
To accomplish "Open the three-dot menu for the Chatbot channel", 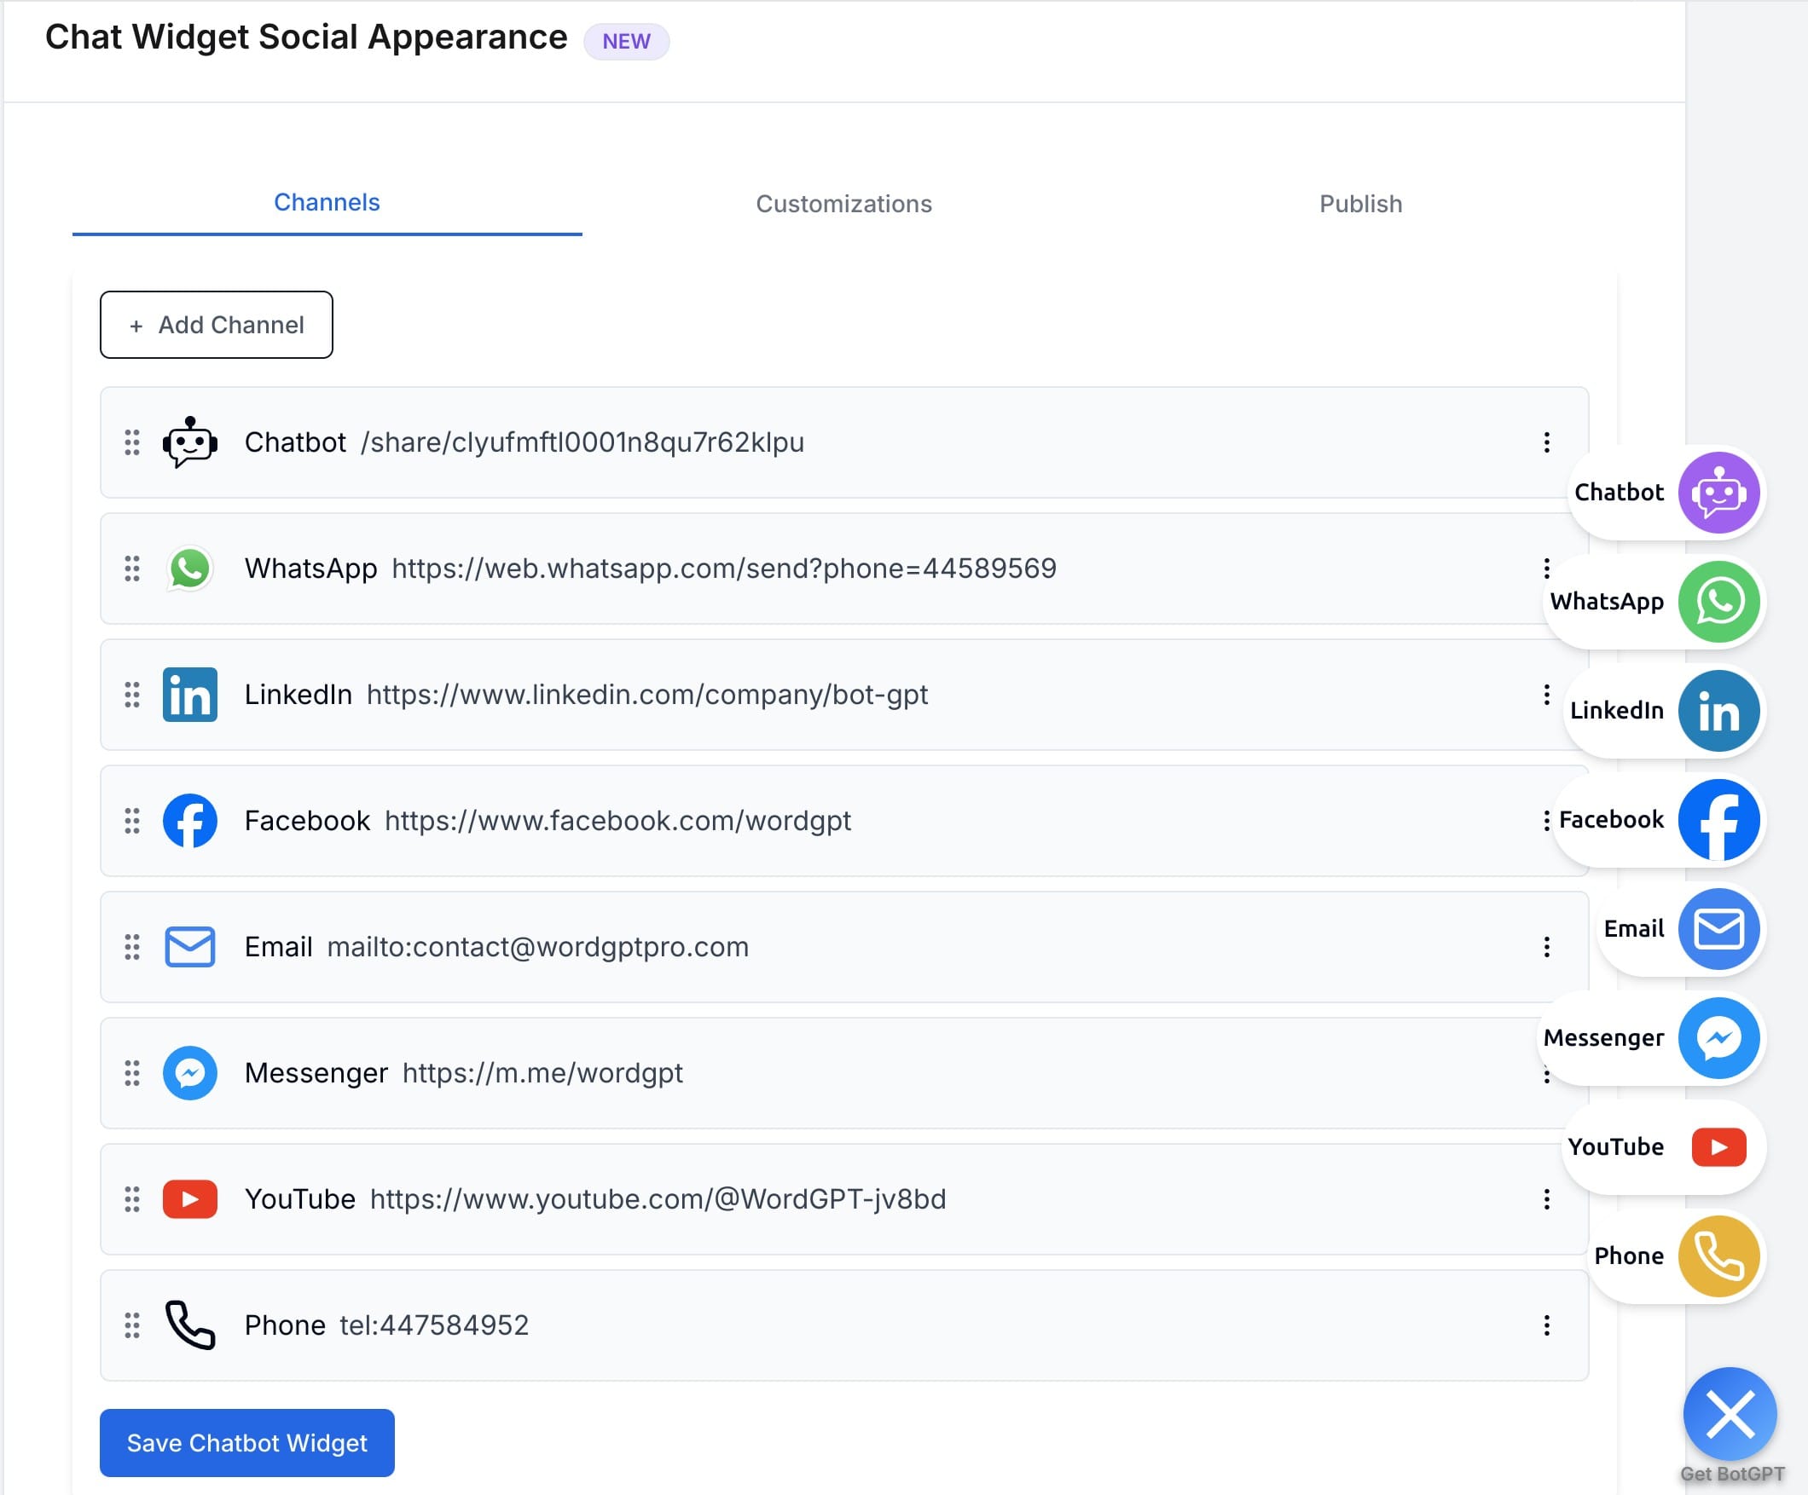I will (x=1547, y=443).
